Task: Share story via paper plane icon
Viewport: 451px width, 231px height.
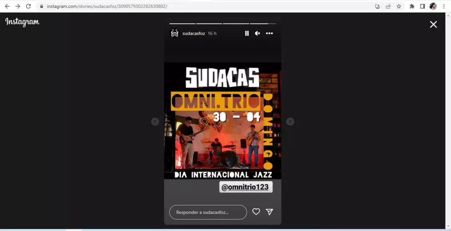Action: tap(269, 212)
